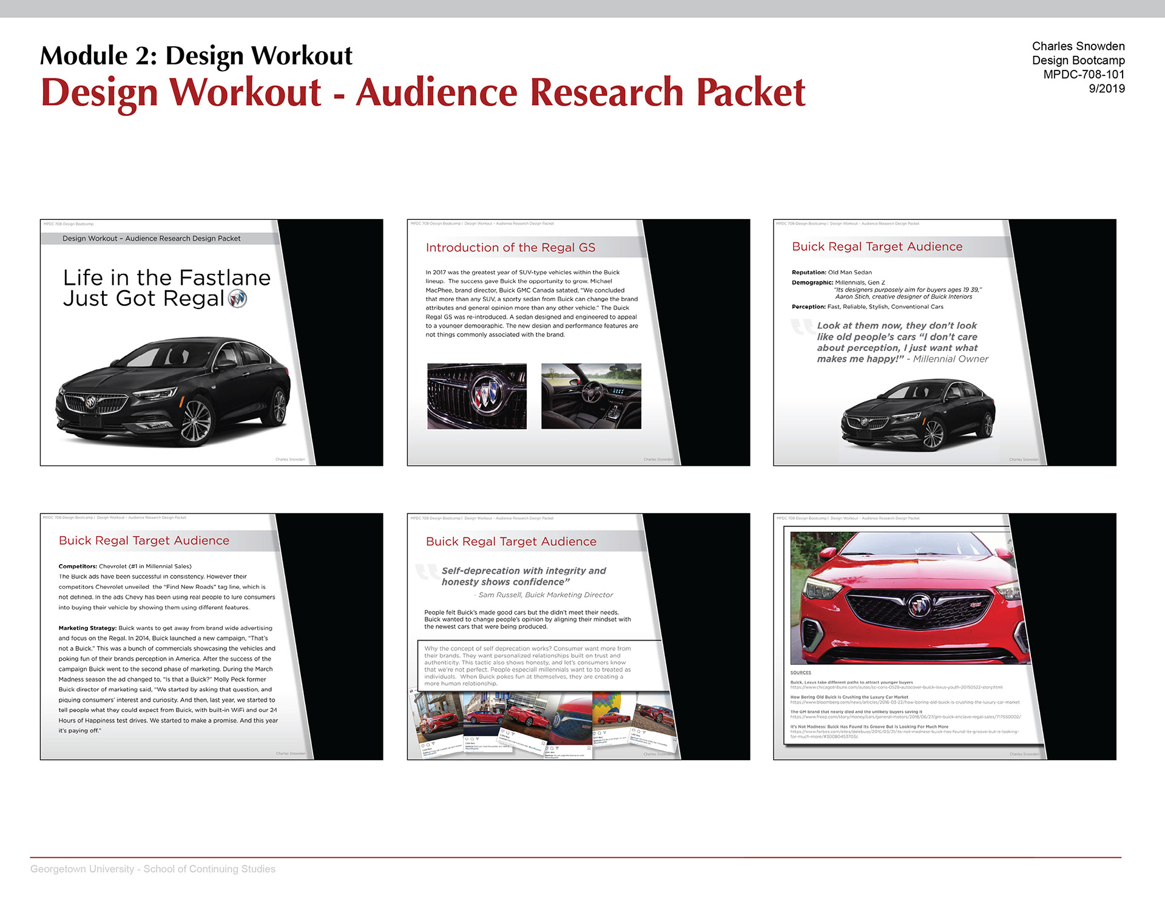Click the "Competitors: Chevrolet" line
This screenshot has width=1165, height=901.
(x=125, y=566)
